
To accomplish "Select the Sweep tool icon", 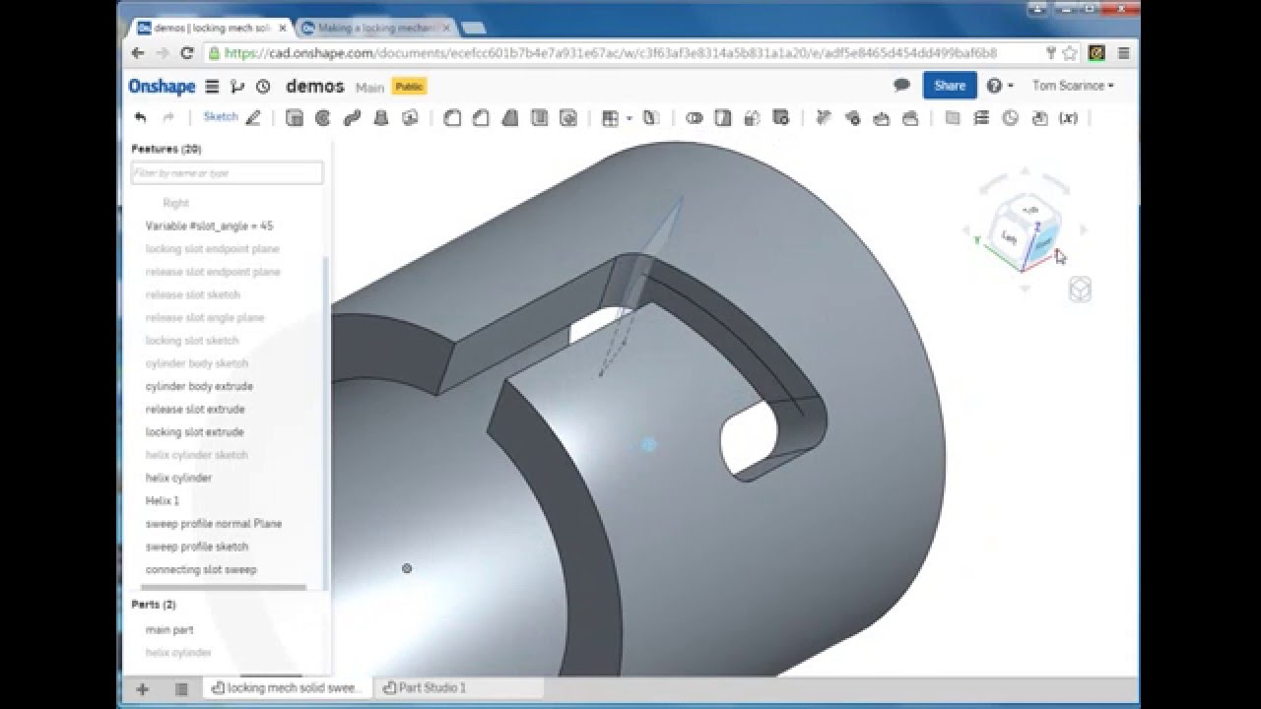I will 352,118.
